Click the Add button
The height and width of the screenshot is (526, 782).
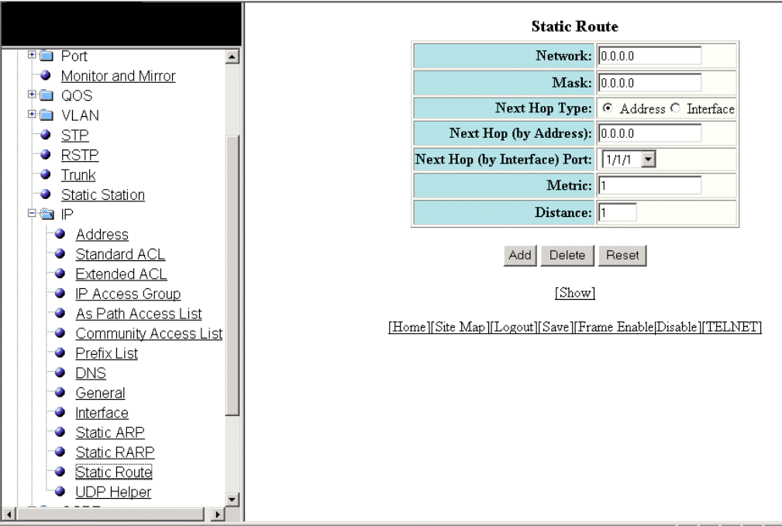coord(520,256)
